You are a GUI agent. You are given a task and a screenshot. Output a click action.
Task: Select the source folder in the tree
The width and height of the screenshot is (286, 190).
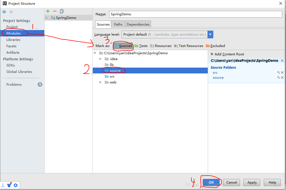150,71
